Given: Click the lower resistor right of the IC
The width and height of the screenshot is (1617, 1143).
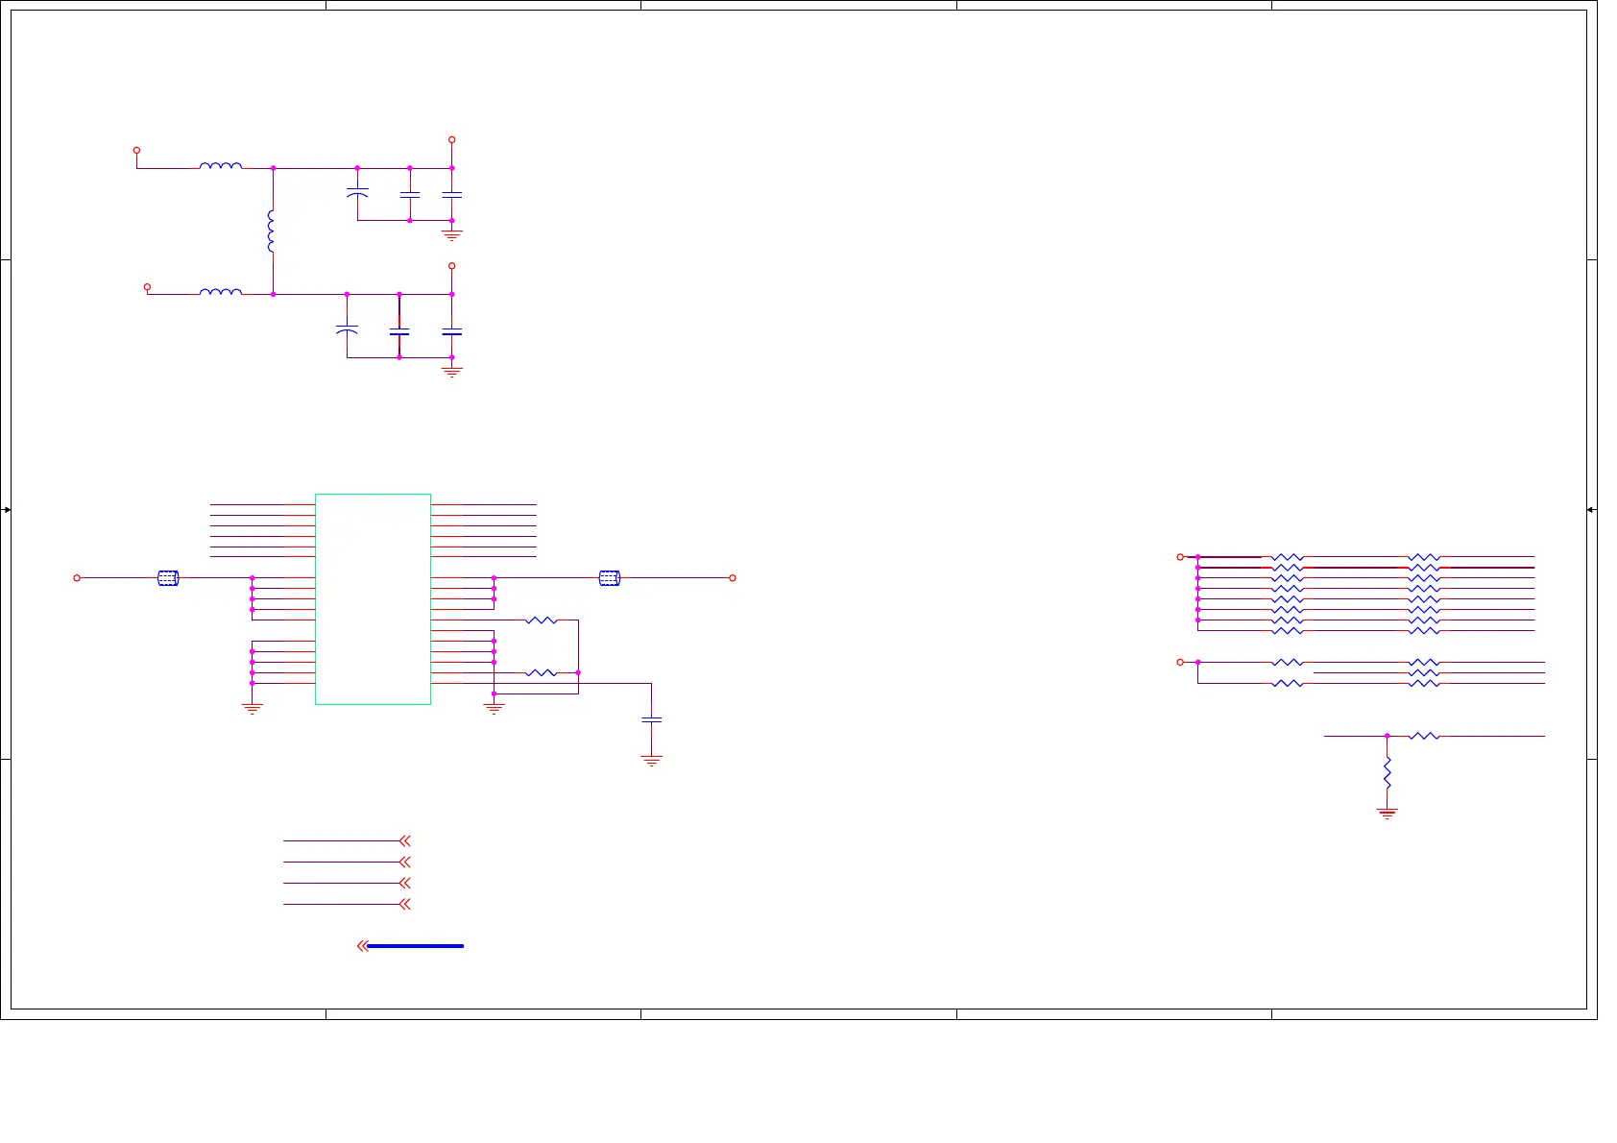Looking at the screenshot, I should click(542, 673).
